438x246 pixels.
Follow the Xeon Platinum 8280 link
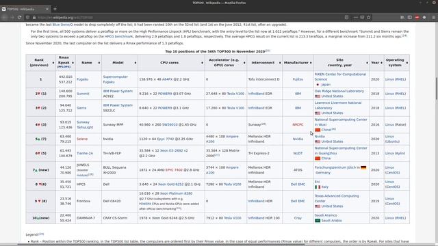click(177, 193)
